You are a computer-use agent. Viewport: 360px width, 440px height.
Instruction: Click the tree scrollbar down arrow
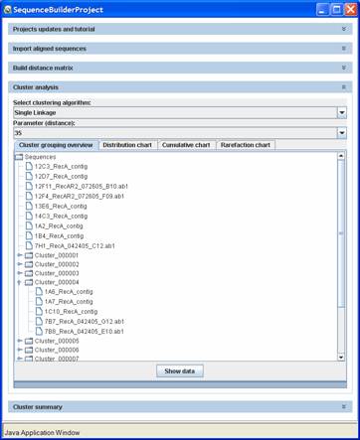[x=341, y=358]
